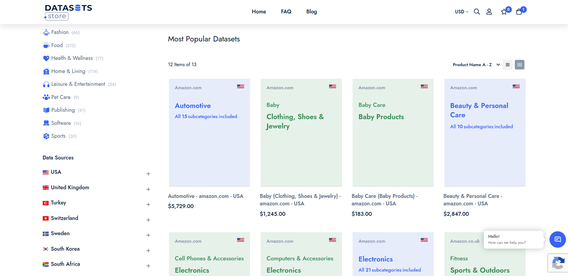Click the South Korea flag icon

[46, 249]
